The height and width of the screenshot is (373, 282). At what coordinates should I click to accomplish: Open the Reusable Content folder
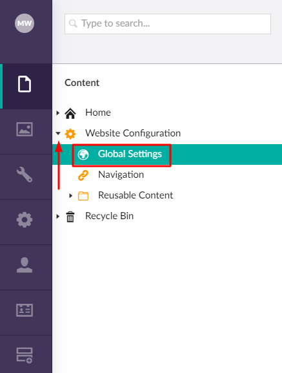[136, 195]
